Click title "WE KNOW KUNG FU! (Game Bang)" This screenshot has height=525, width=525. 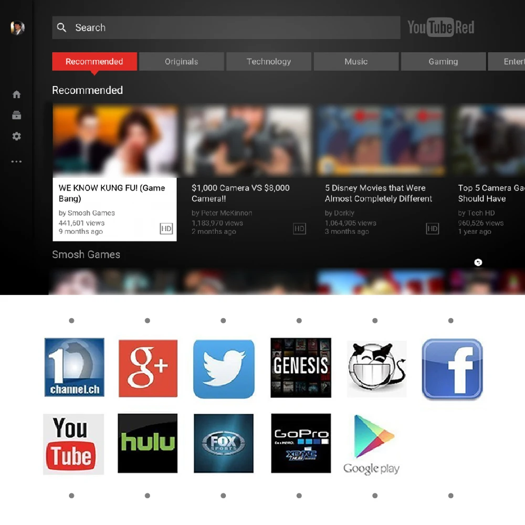click(112, 193)
